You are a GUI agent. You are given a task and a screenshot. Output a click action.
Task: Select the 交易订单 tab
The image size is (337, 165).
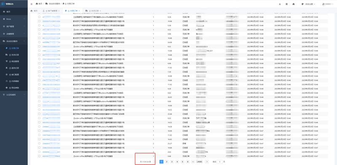[72, 11]
